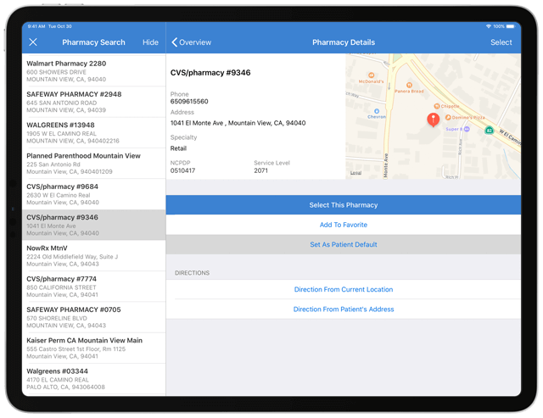Tap Domino's Pizza marker on map
The height and width of the screenshot is (418, 543).
pos(448,117)
